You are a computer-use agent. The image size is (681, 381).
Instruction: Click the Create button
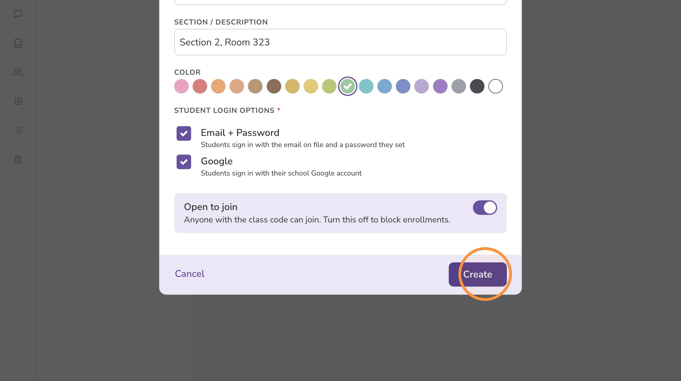pyautogui.click(x=478, y=274)
